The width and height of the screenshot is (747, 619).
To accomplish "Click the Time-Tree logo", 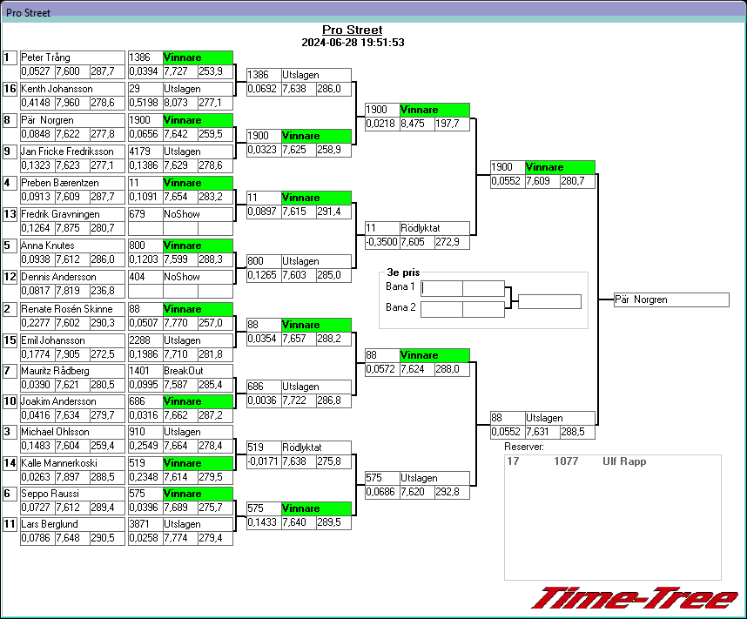I will pos(634,598).
